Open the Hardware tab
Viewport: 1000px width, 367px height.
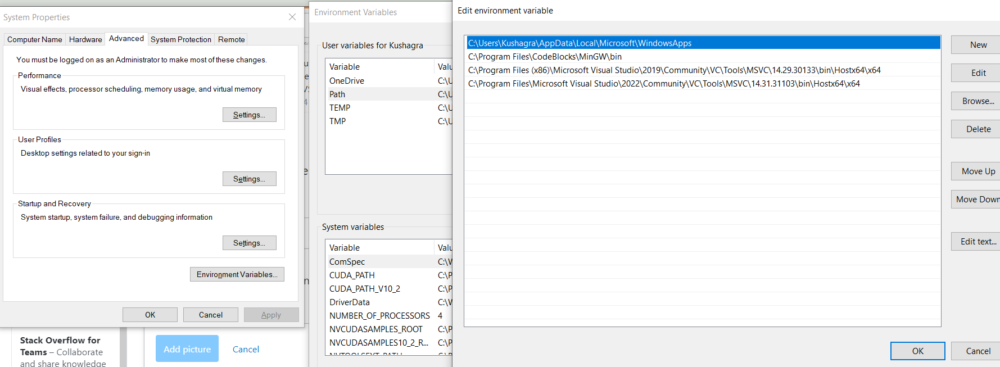[x=85, y=39]
